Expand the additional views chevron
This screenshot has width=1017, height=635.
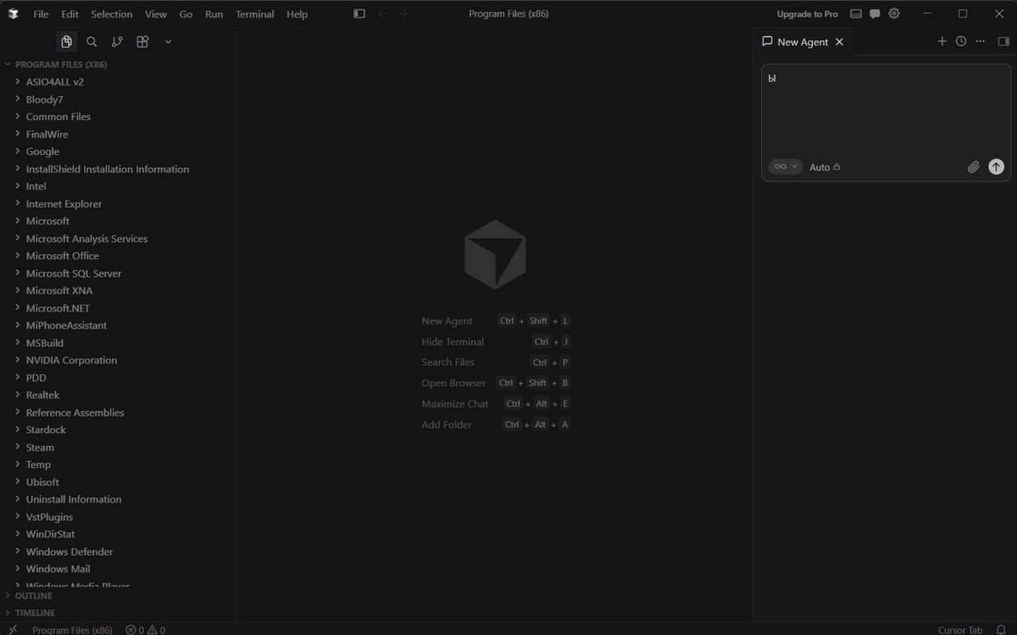click(x=168, y=41)
